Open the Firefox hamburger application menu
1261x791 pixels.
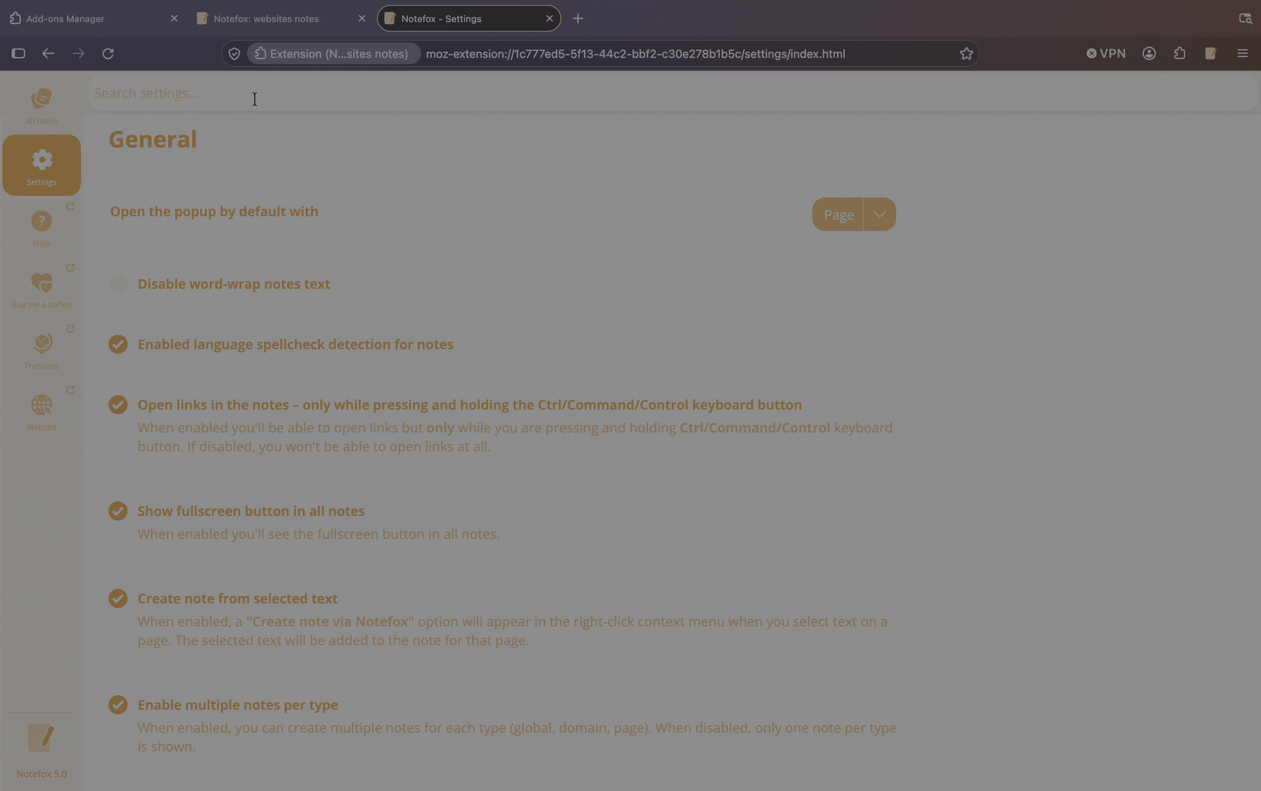[x=1242, y=53]
